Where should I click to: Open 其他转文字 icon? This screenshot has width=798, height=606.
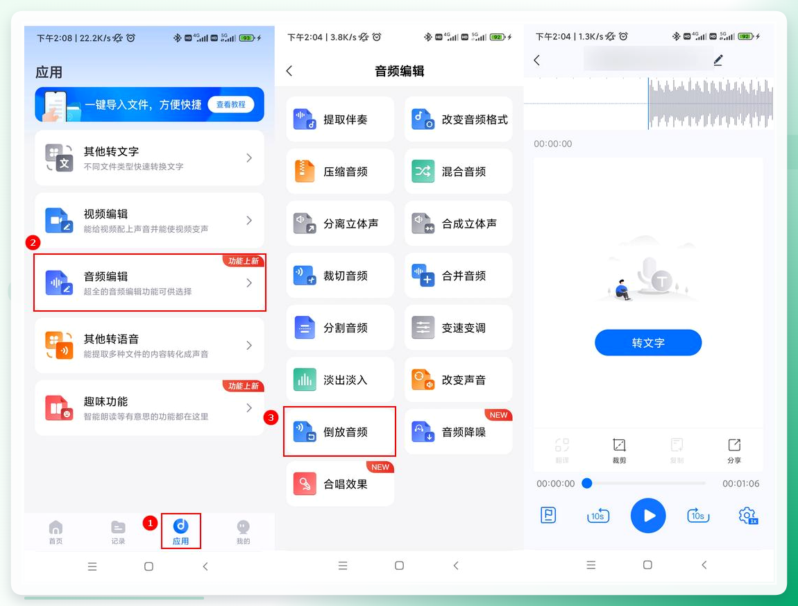click(59, 158)
